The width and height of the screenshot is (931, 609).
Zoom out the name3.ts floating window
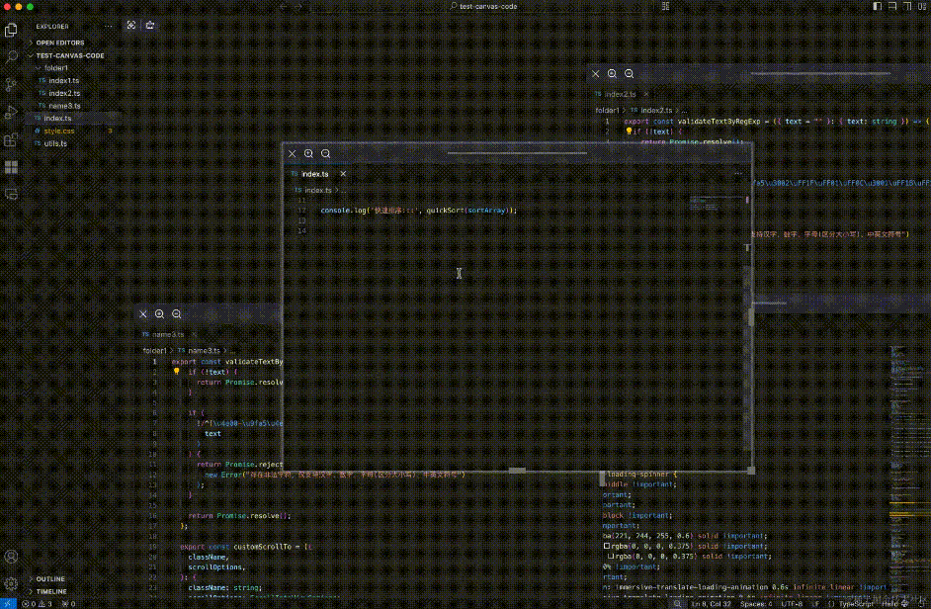pyautogui.click(x=176, y=314)
